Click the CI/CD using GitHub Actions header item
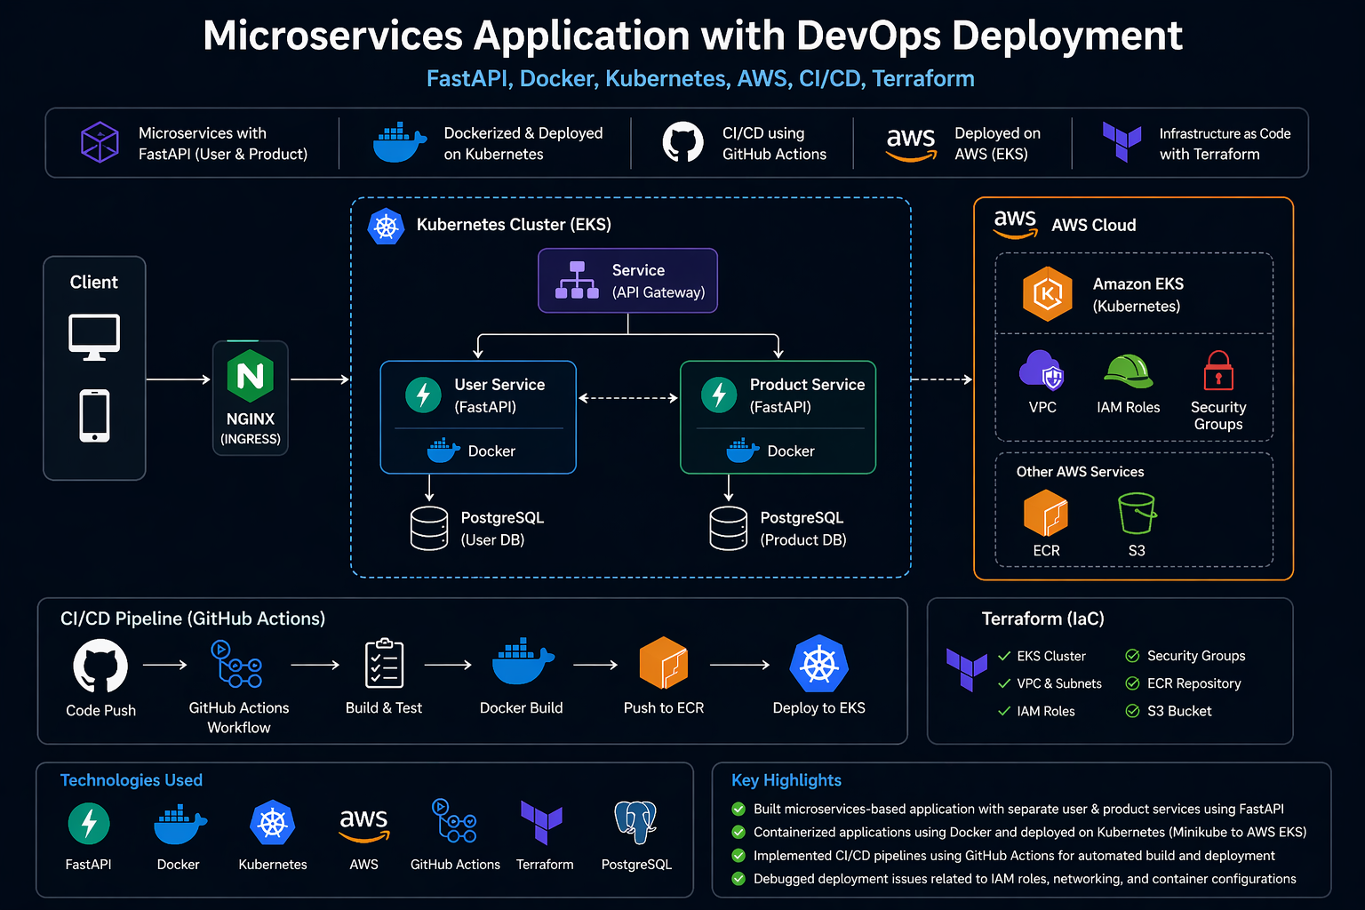Screen dimensions: 1365x910 745,143
